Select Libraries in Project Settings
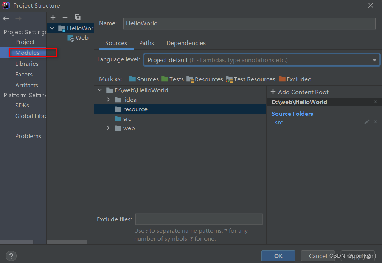This screenshot has height=263, width=382. click(x=26, y=64)
